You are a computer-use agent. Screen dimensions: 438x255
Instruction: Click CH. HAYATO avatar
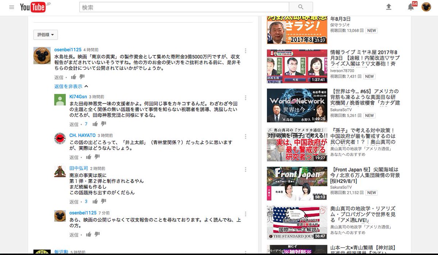(x=60, y=138)
